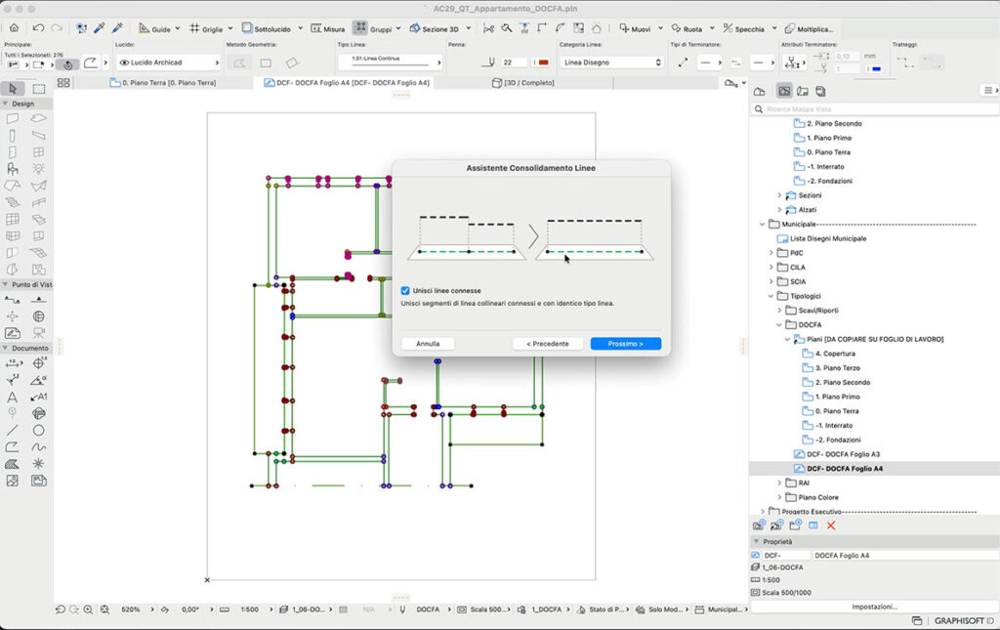
Task: Select the Window tool
Action: [x=39, y=152]
